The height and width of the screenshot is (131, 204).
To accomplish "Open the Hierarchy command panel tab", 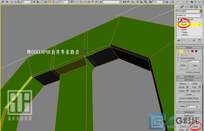I will 186,7.
